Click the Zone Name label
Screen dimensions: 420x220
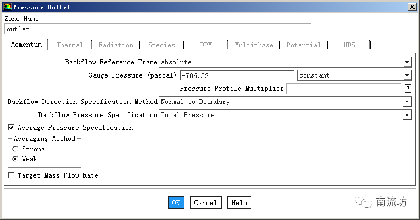[22, 19]
